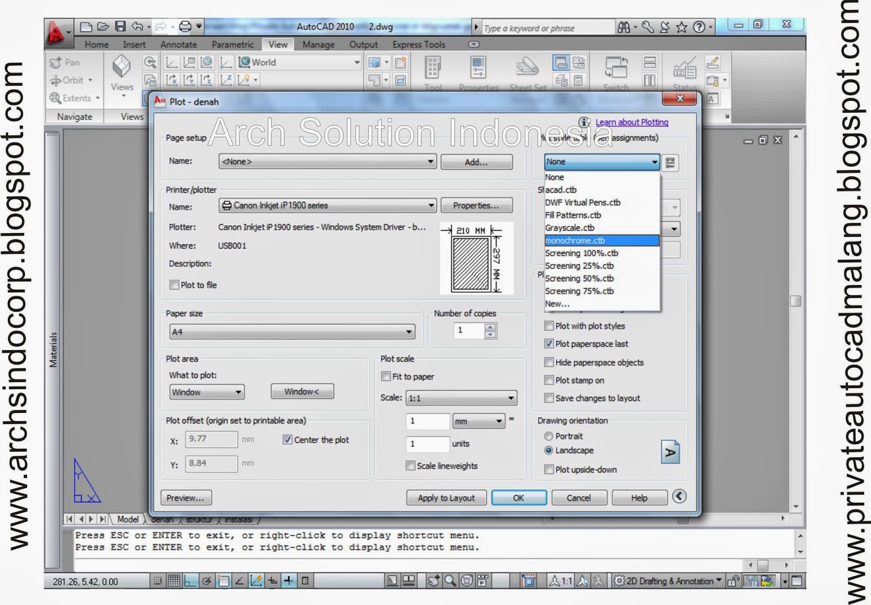871x605 pixels.
Task: Click the star Favorites icon in title bar
Action: [682, 27]
